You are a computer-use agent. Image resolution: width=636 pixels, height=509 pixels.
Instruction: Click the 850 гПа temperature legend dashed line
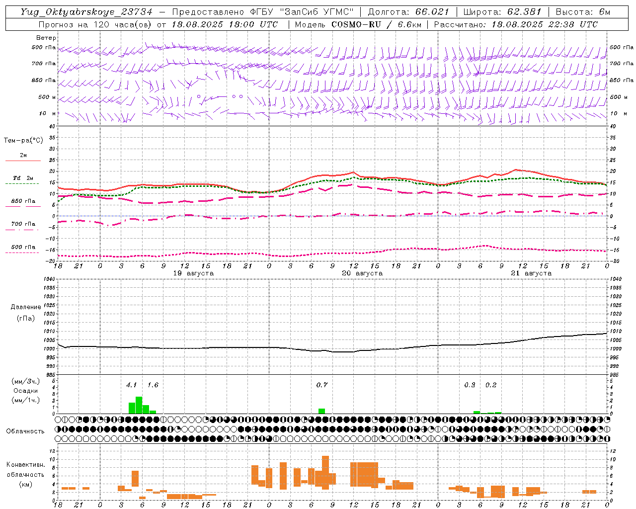(x=23, y=206)
